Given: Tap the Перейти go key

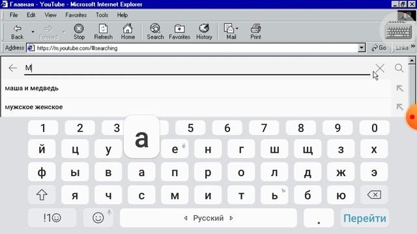Looking at the screenshot, I should [x=365, y=218].
